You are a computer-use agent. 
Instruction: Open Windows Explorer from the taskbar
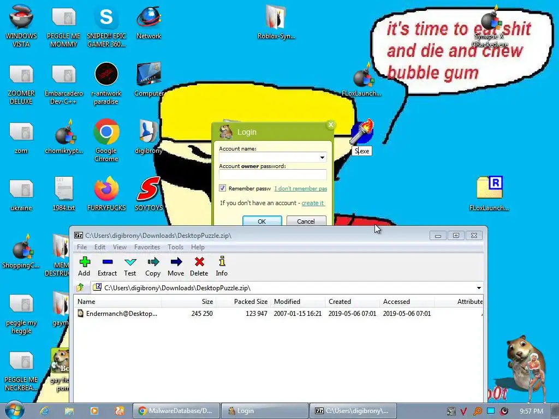69,411
